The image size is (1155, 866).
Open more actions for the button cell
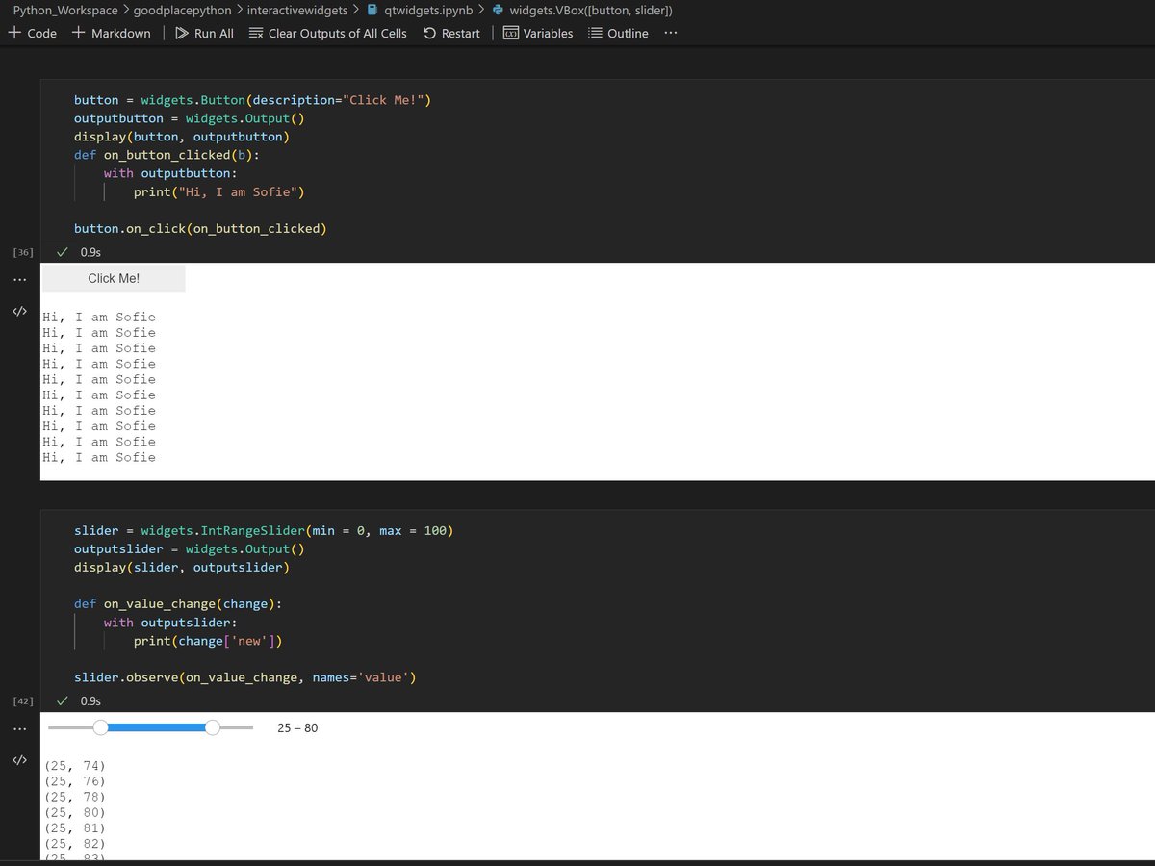coord(20,279)
